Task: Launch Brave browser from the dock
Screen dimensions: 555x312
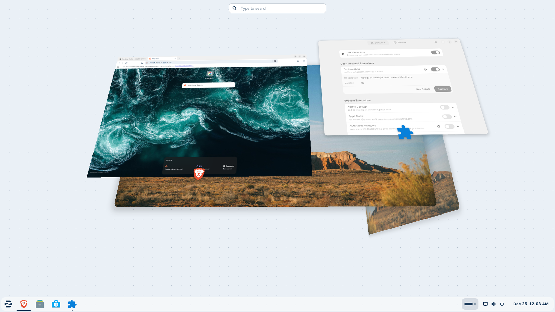Action: point(24,304)
